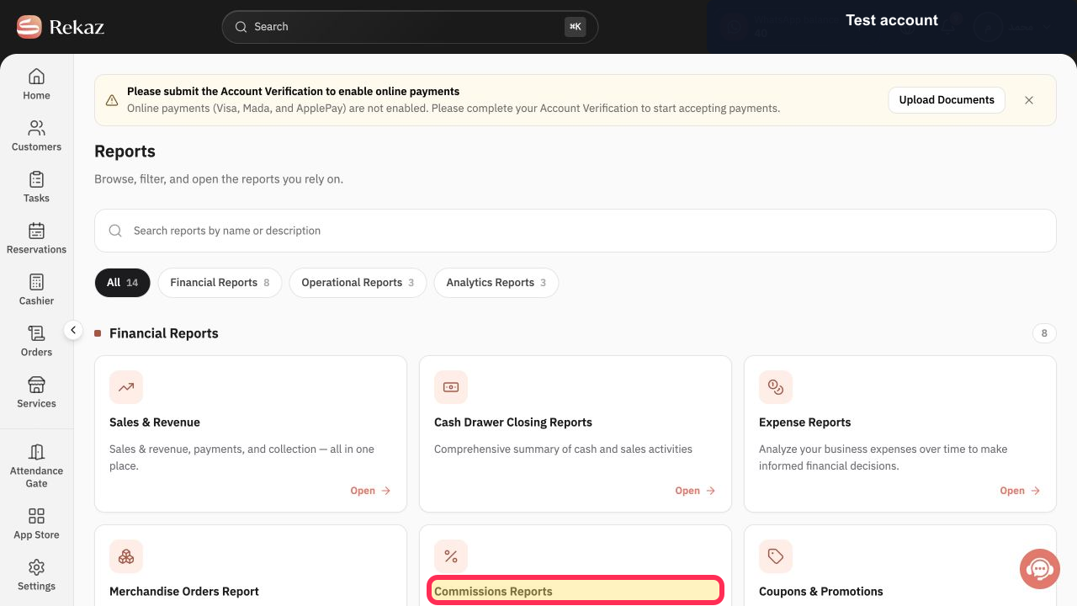Open the Tasks clipboard icon

[x=36, y=179]
